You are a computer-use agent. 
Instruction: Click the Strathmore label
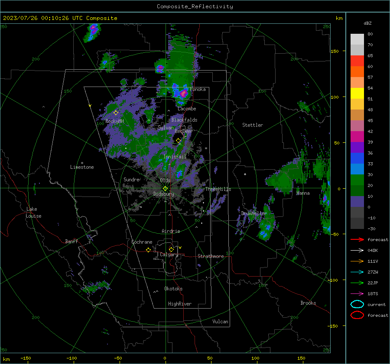click(211, 256)
